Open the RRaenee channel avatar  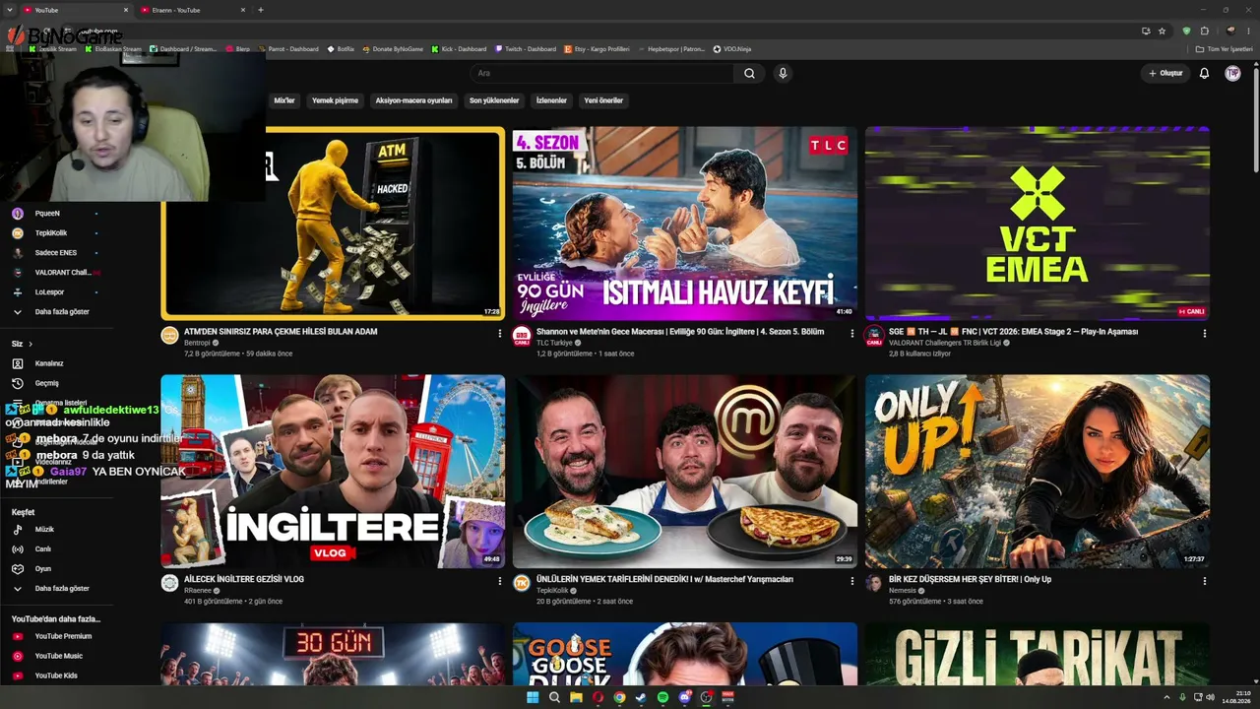169,583
